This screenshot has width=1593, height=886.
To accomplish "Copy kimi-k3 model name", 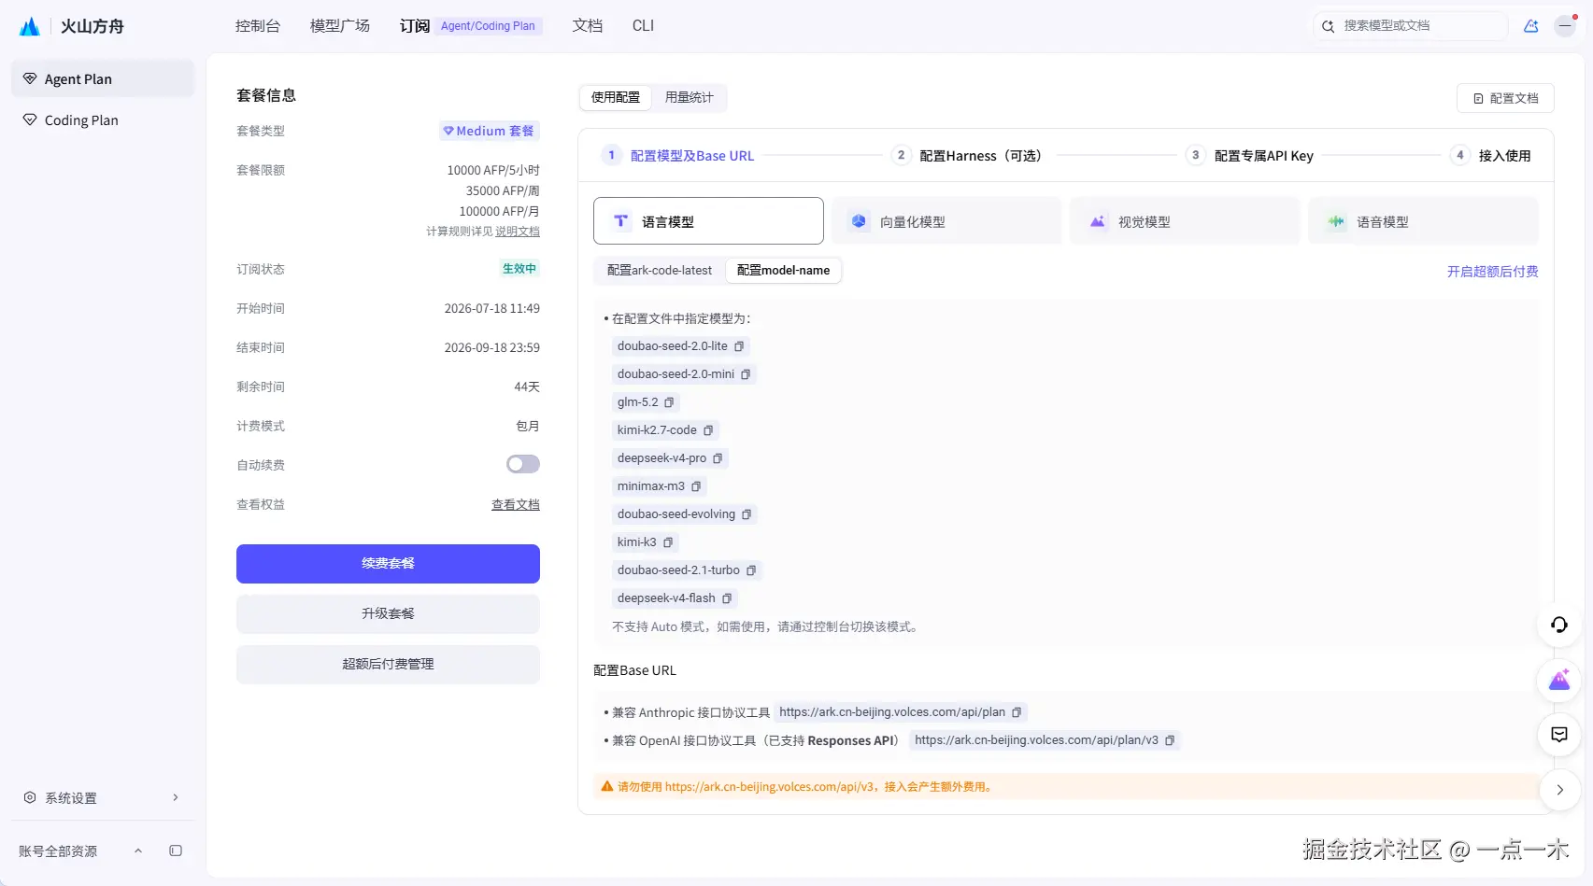I will (668, 542).
